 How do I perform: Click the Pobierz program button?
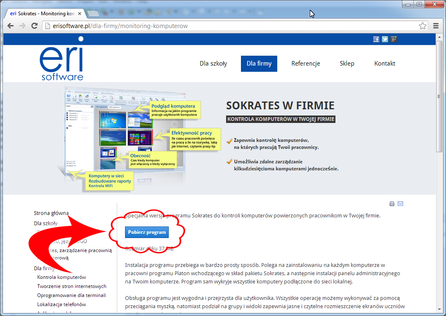click(147, 232)
